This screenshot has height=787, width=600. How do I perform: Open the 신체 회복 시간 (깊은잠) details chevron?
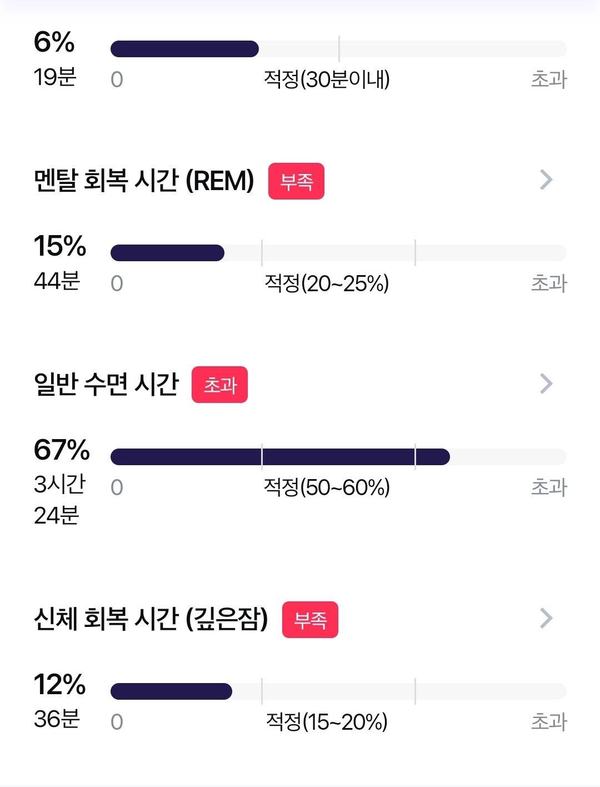tap(547, 618)
